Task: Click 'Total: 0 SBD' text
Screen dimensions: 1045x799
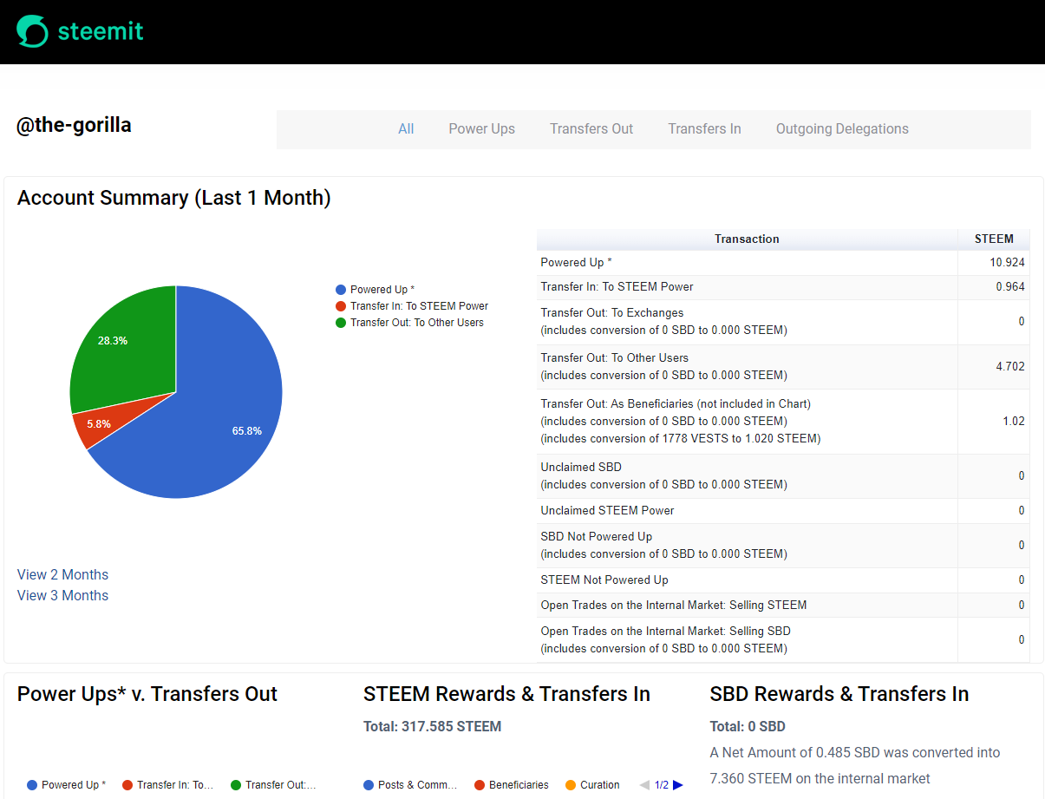Action: pyautogui.click(x=748, y=726)
